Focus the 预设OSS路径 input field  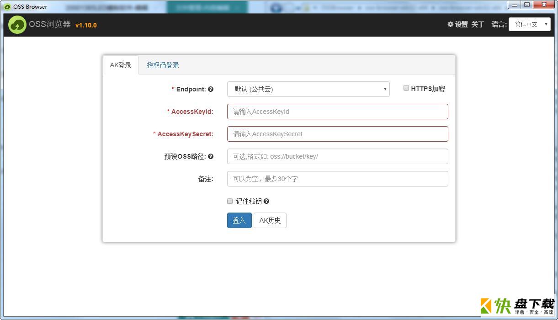pos(337,156)
